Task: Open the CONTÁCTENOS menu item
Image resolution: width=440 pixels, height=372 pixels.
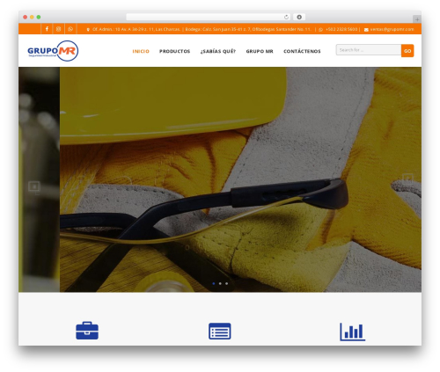Action: click(302, 51)
